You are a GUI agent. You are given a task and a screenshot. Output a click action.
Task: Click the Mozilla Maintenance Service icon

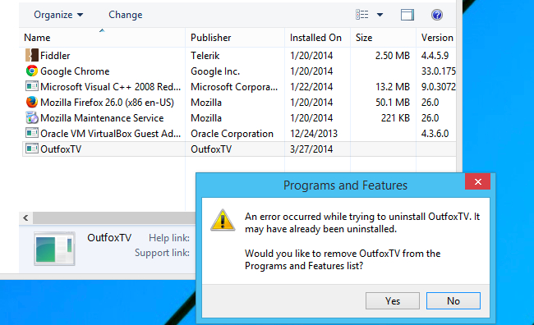point(32,117)
